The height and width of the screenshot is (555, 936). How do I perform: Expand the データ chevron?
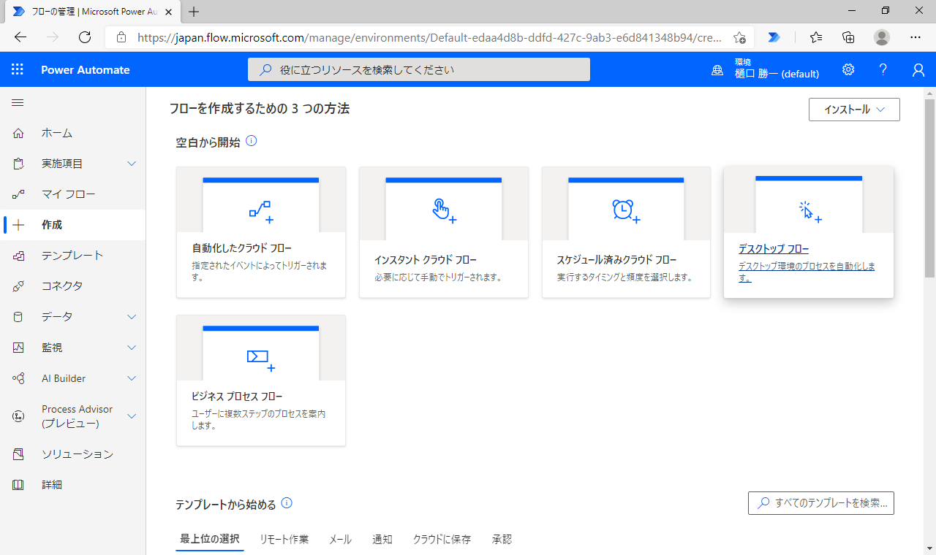(x=132, y=317)
